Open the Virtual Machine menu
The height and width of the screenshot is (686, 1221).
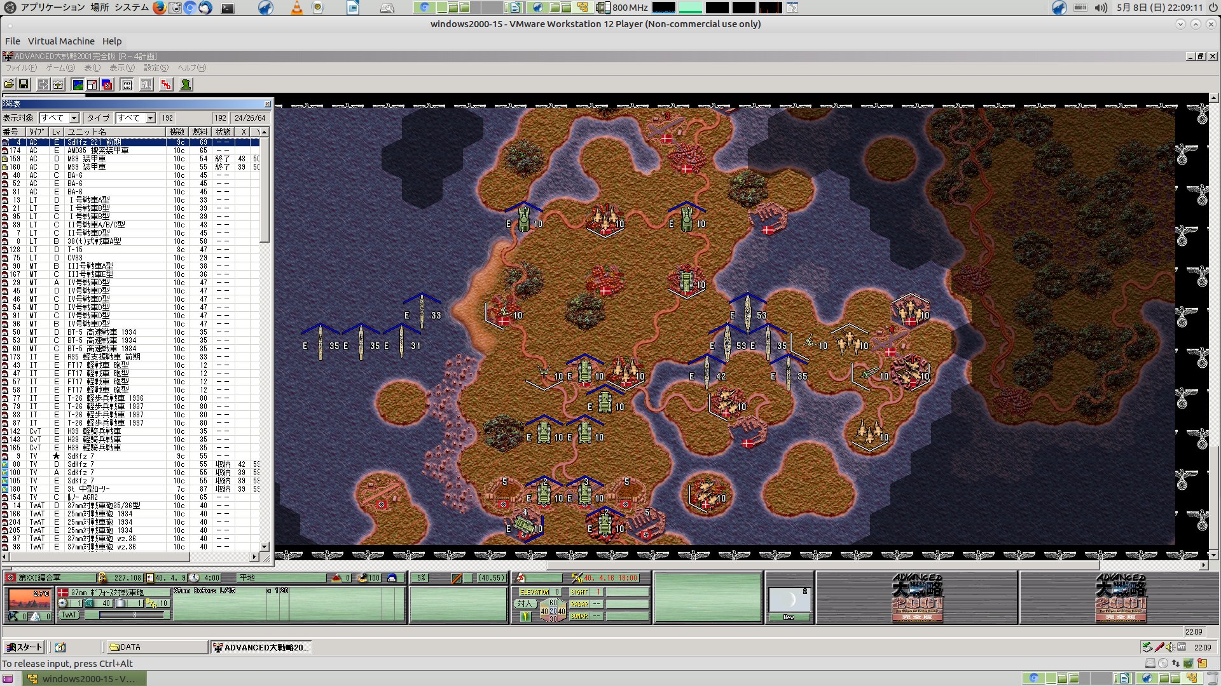61,41
